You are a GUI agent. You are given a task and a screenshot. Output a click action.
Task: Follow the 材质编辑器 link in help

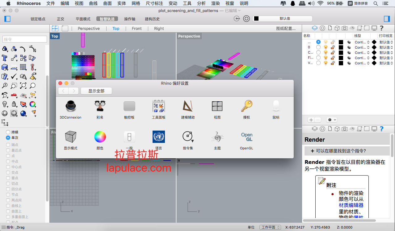351,205
